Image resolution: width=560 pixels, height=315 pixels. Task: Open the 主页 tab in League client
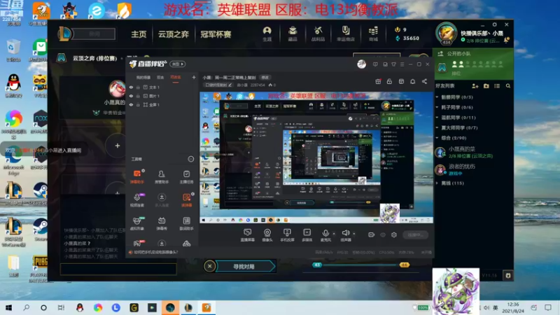139,34
